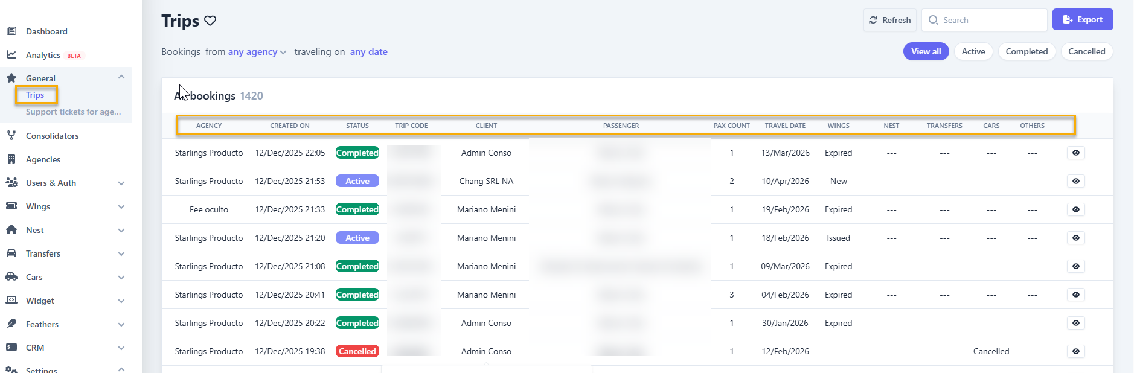Click the Nest house icon

coord(11,230)
